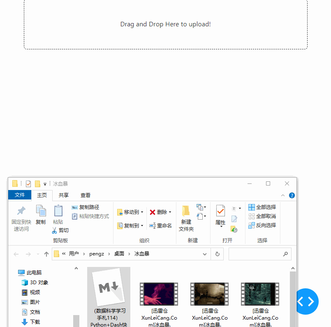Click the Forward navigation arrow
The height and width of the screenshot is (327, 331).
click(x=28, y=254)
